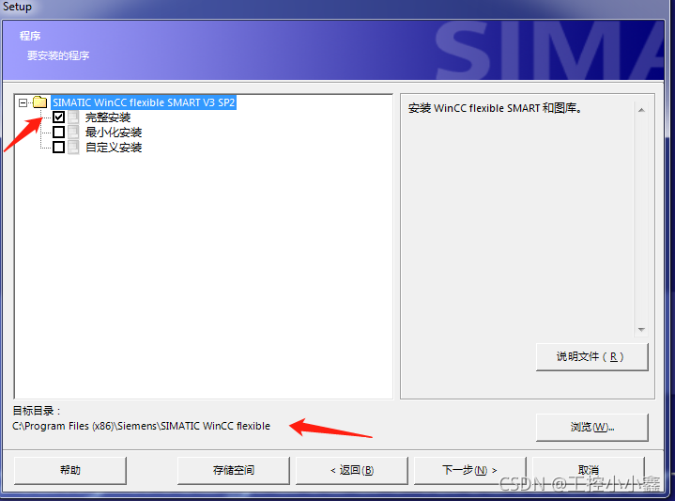
Task: Cancel setup with 取消 button
Action: pyautogui.click(x=588, y=470)
